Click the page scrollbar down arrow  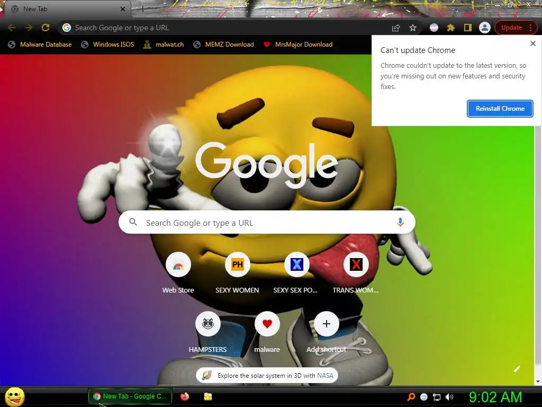(538, 382)
